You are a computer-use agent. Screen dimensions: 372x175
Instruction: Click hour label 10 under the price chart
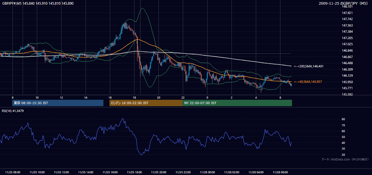37,97
